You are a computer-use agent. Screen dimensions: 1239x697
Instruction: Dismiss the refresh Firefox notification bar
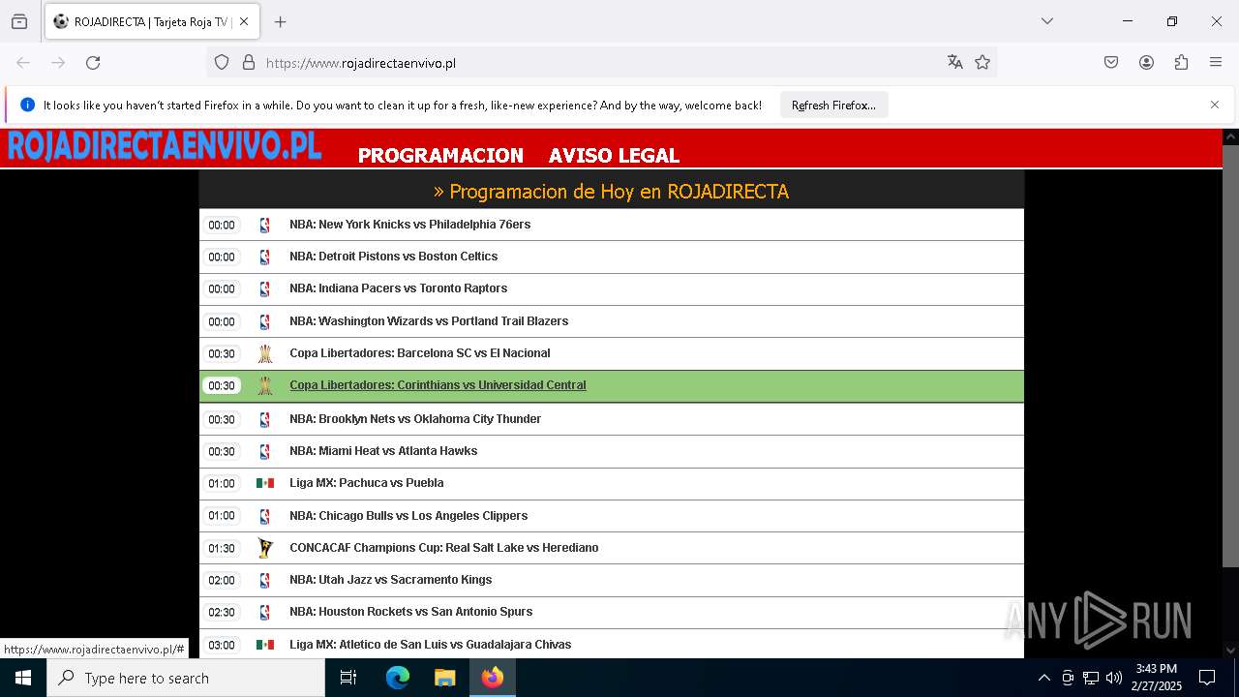coord(1215,105)
